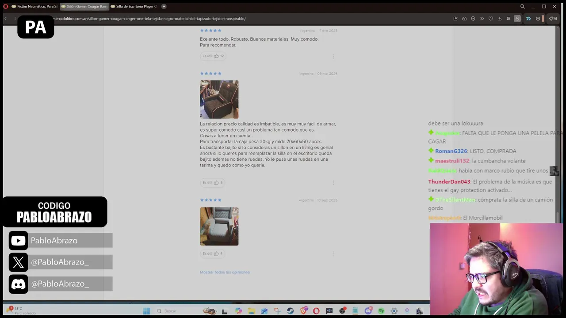Mark the grey armchair photo review as useful
The image size is (566, 318).
pyautogui.click(x=213, y=254)
